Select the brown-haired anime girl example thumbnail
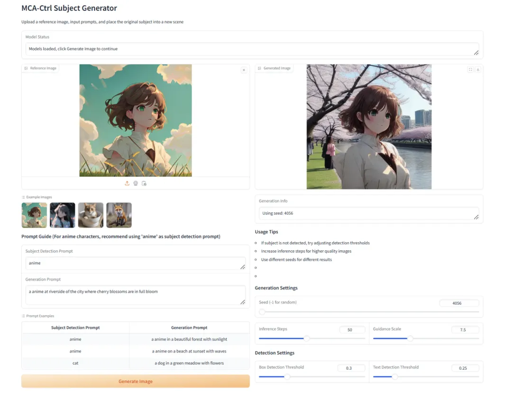512x400 pixels. 34,215
